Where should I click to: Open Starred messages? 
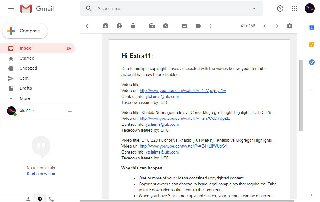pyautogui.click(x=37, y=58)
